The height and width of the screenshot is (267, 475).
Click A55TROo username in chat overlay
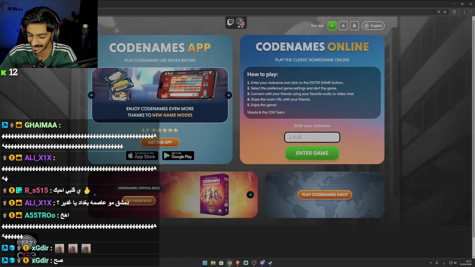point(40,215)
